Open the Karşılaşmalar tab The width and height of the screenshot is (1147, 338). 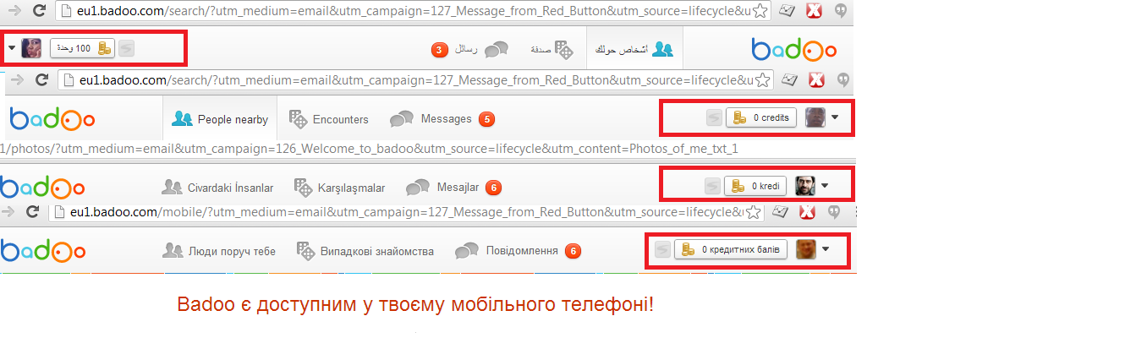tap(339, 187)
